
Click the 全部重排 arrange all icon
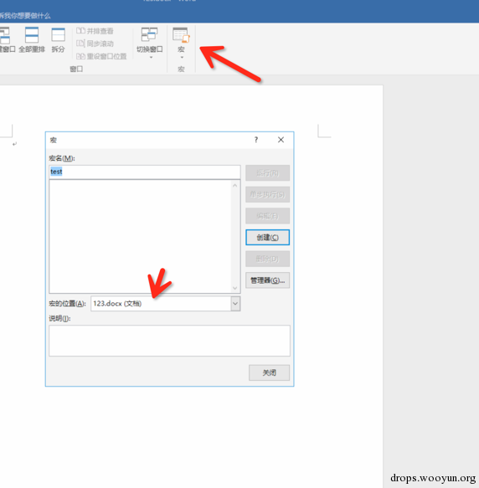(32, 34)
